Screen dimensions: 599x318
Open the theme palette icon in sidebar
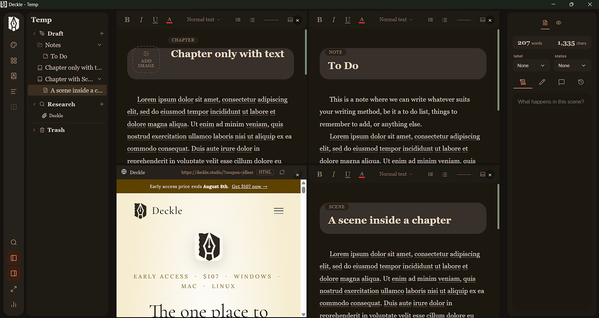[x=14, y=45]
